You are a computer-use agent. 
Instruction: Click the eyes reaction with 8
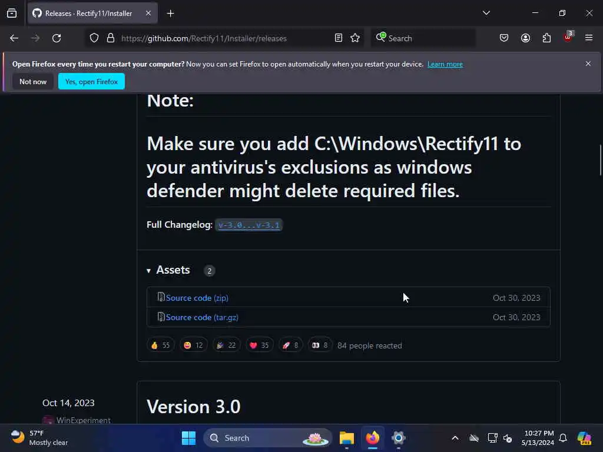point(320,345)
